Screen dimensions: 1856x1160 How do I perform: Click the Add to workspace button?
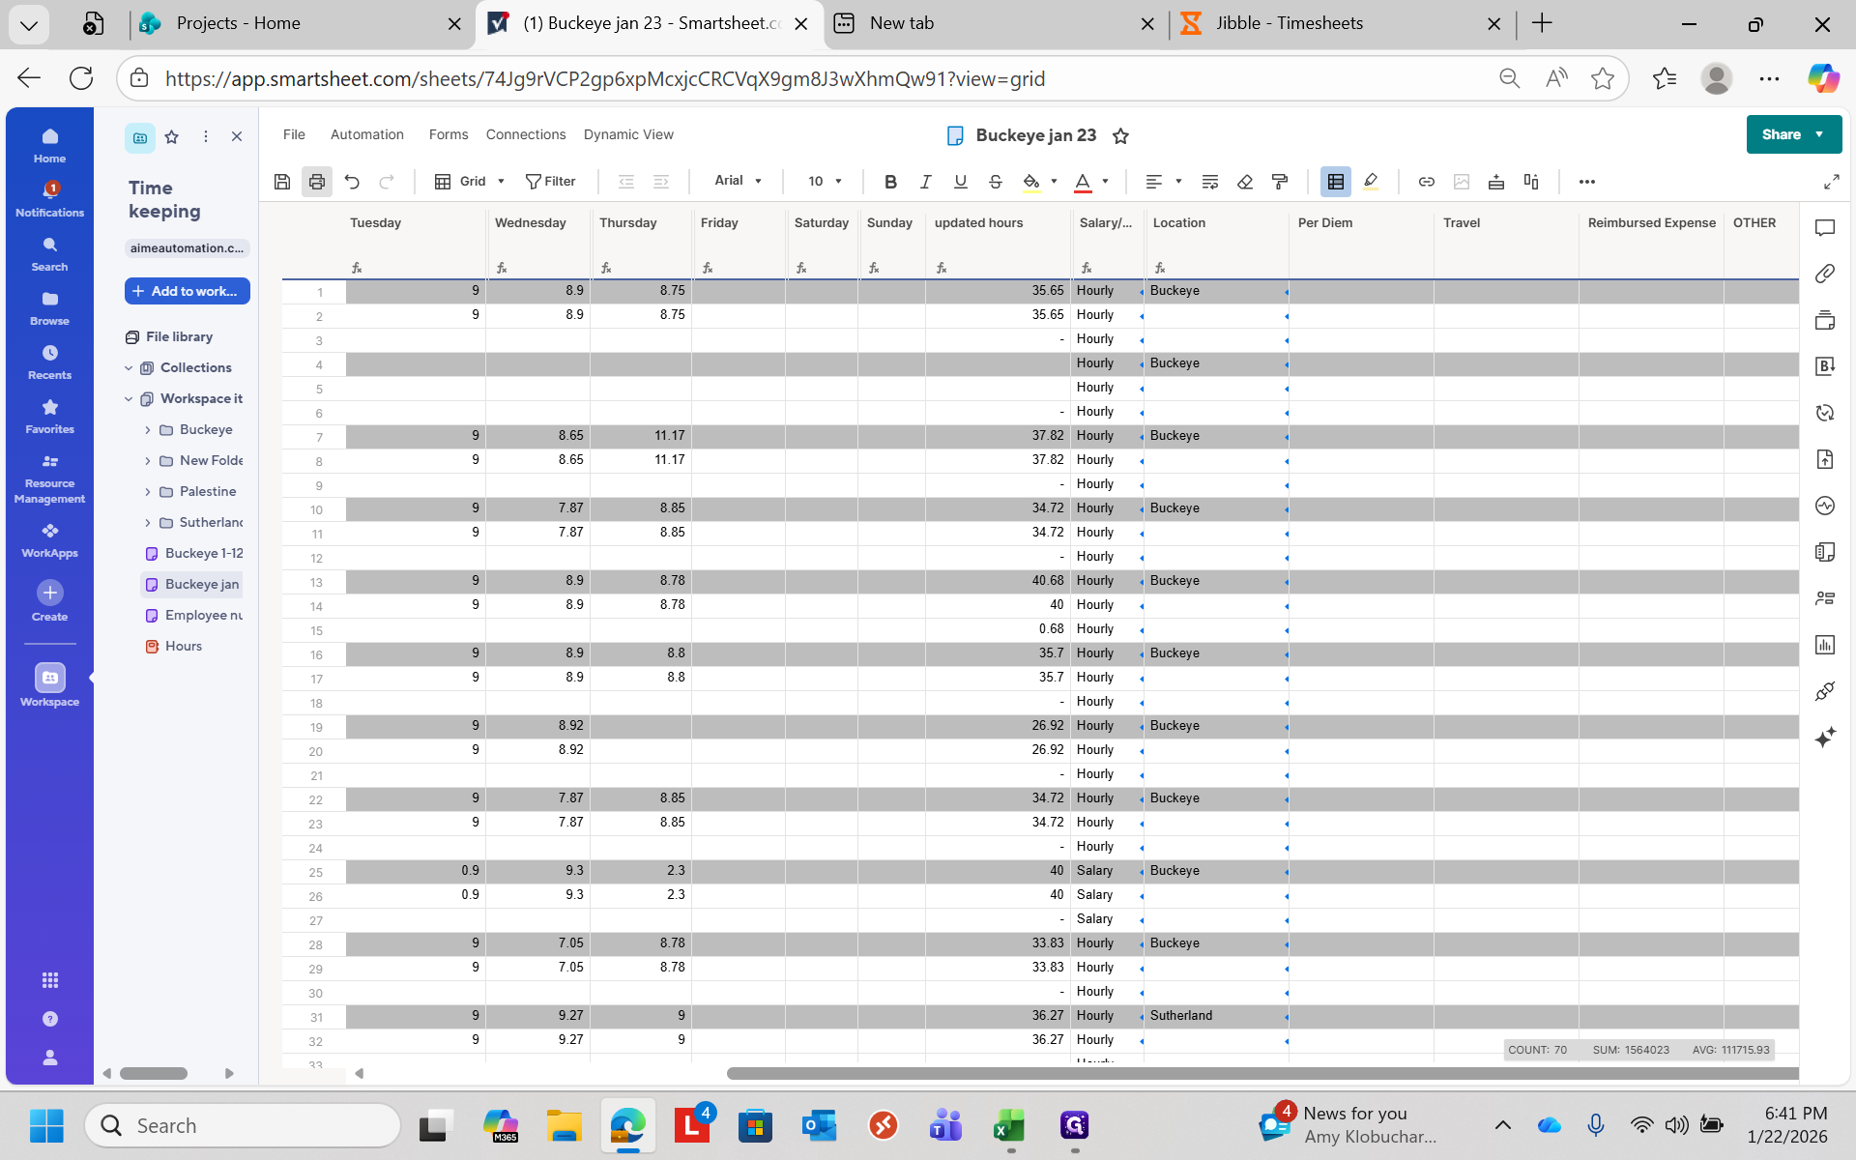(x=188, y=291)
